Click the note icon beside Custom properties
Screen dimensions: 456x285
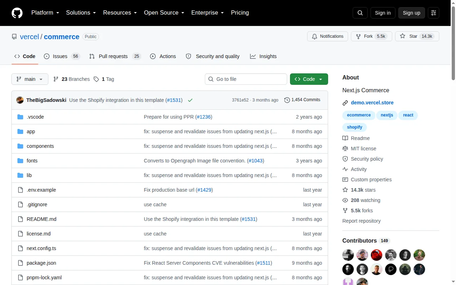point(345,180)
